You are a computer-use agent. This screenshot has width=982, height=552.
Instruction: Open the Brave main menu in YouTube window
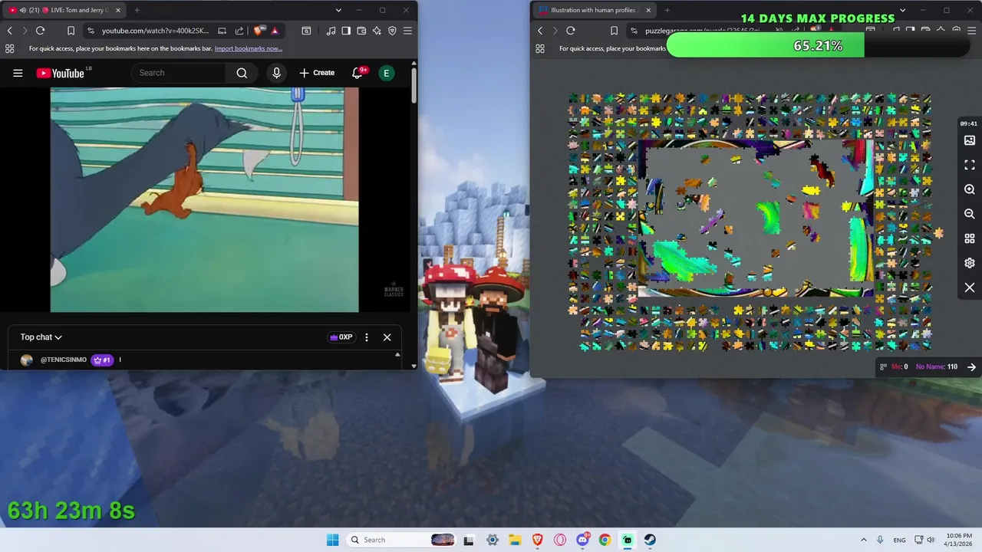click(407, 31)
